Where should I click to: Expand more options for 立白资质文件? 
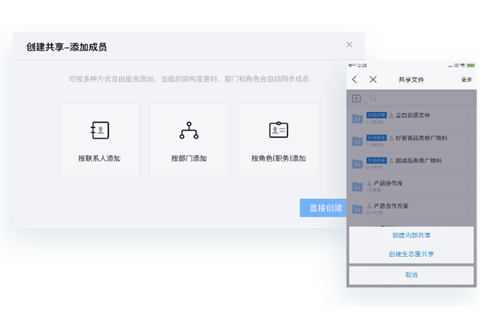pyautogui.click(x=467, y=118)
